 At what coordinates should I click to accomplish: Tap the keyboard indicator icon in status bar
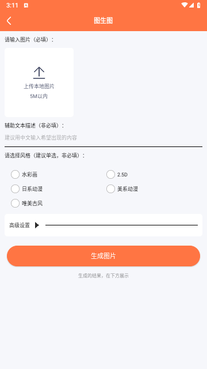(x=26, y=5)
